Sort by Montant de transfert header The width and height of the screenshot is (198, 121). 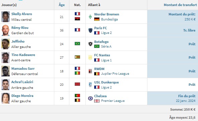click(180, 5)
